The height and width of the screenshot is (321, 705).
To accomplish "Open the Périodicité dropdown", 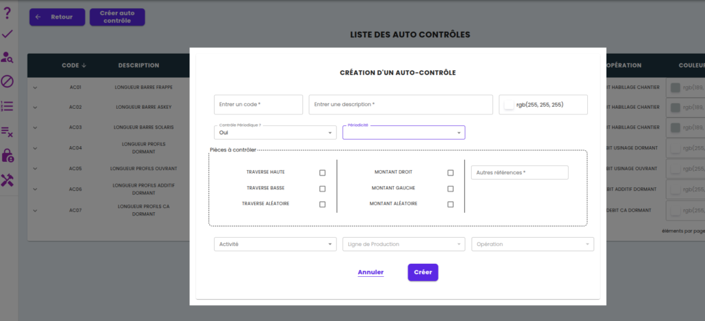I will (x=403, y=132).
